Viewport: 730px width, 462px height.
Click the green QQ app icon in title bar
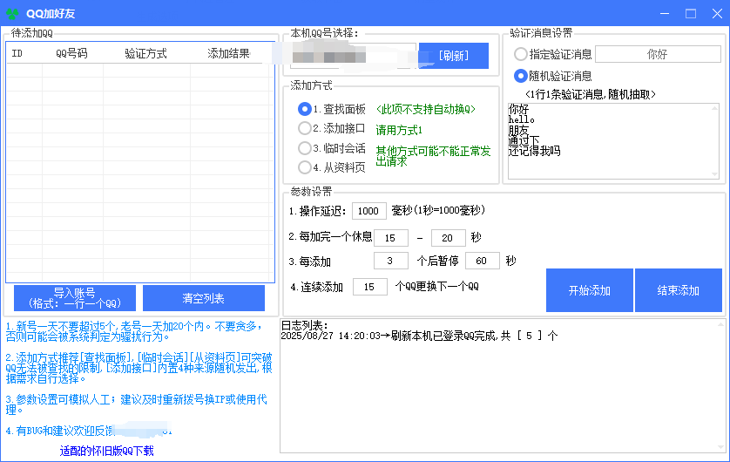pyautogui.click(x=12, y=13)
